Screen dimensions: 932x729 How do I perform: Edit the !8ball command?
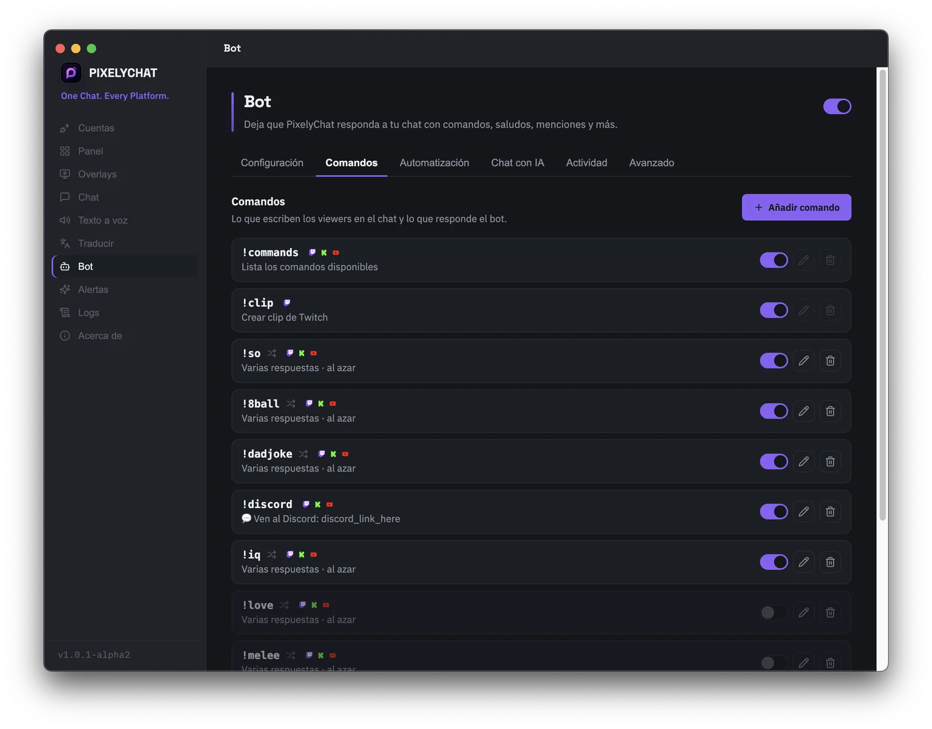click(x=803, y=411)
